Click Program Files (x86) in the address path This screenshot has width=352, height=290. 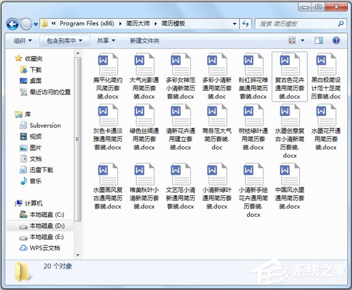[x=87, y=23]
